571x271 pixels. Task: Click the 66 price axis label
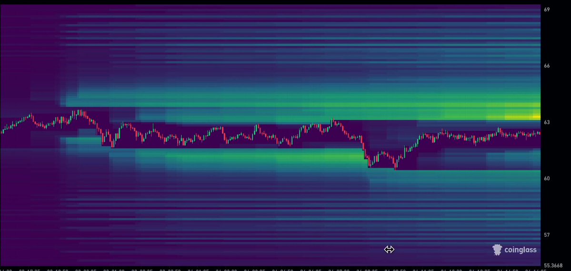coord(547,66)
